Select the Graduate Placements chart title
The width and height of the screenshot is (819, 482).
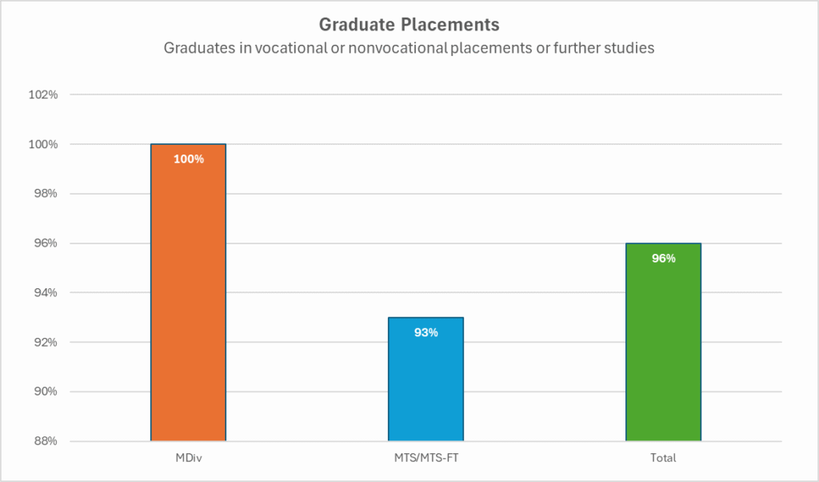409,25
